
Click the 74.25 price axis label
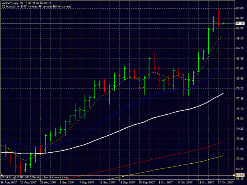coord(240,129)
